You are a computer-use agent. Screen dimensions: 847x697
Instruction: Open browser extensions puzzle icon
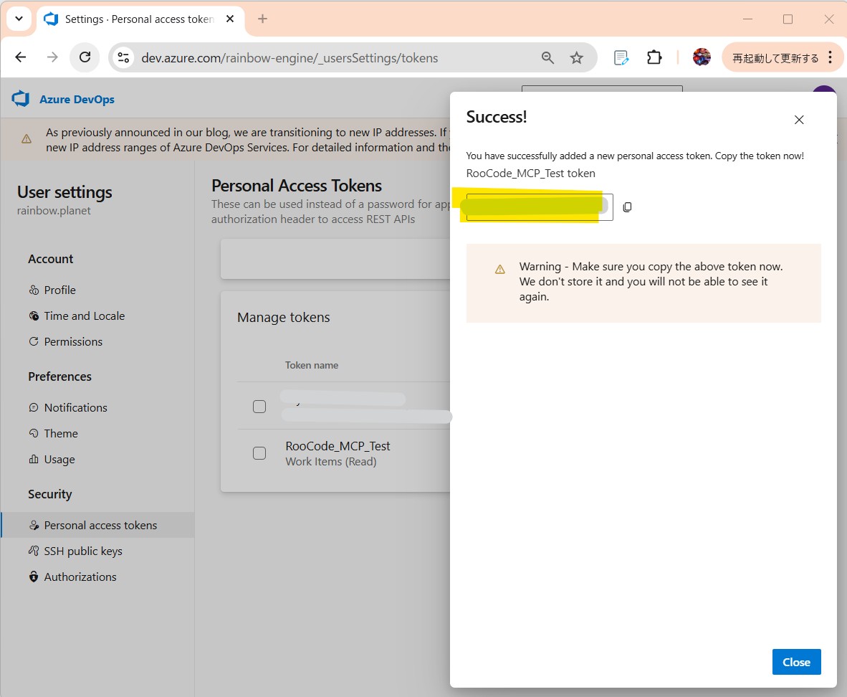tap(654, 57)
